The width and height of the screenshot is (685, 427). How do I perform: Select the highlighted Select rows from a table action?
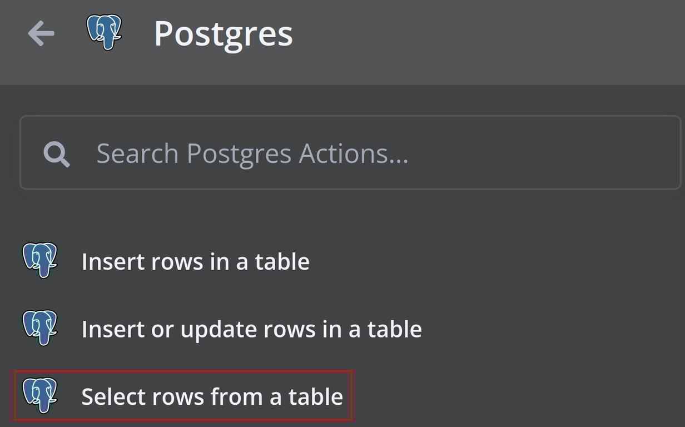tap(213, 396)
